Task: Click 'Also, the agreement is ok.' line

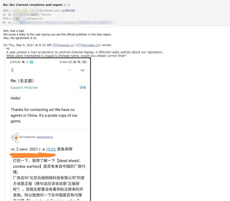Action: [x=20, y=38]
